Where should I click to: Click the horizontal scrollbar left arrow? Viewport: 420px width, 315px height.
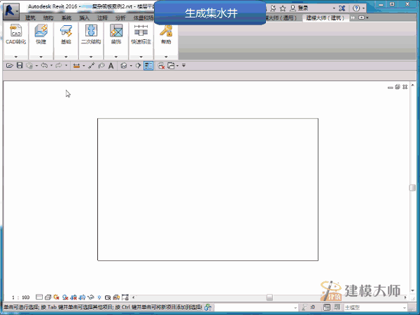[x=134, y=297]
